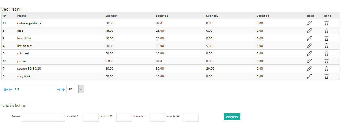Select the sconto 4 input box
The width and height of the screenshot is (343, 126).
(191, 118)
